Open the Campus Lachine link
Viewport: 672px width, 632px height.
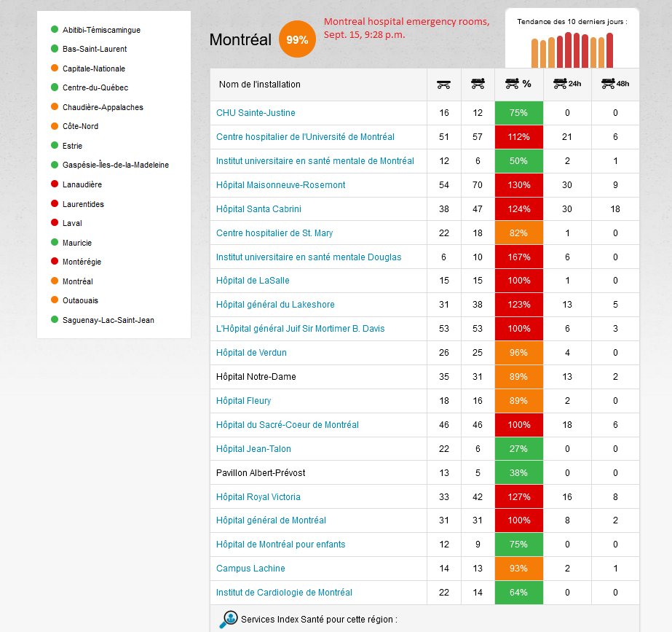(x=250, y=569)
